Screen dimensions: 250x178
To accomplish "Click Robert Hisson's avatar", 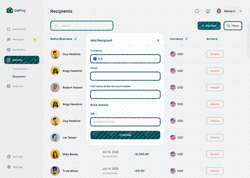I will (55, 87).
